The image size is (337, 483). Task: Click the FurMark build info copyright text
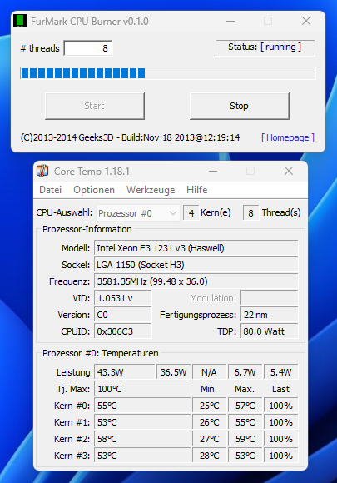pyautogui.click(x=130, y=137)
